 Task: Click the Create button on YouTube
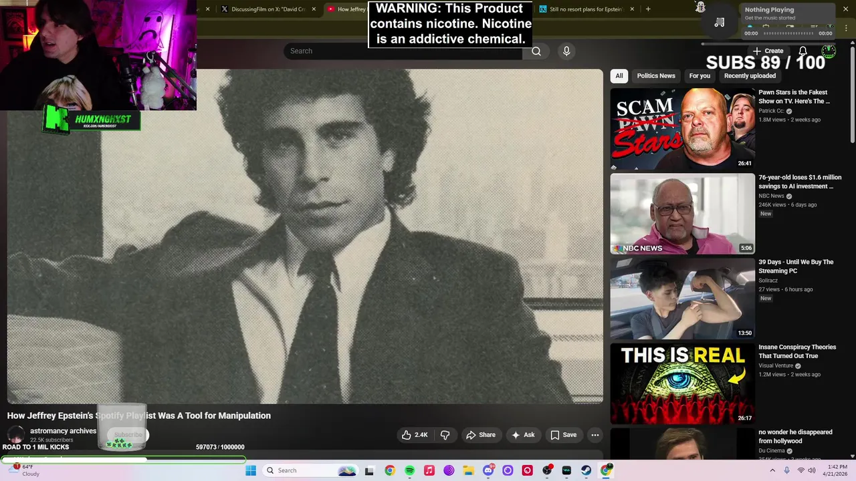tap(768, 51)
